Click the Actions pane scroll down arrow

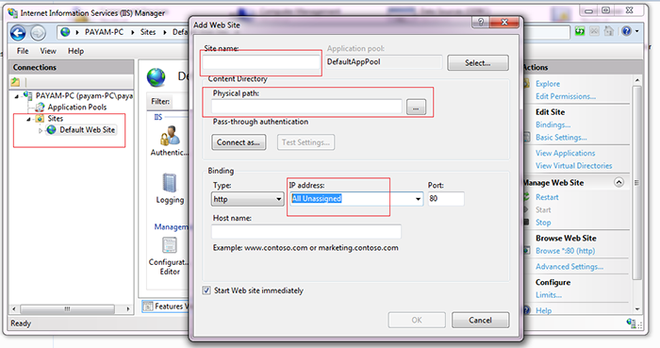(x=636, y=309)
